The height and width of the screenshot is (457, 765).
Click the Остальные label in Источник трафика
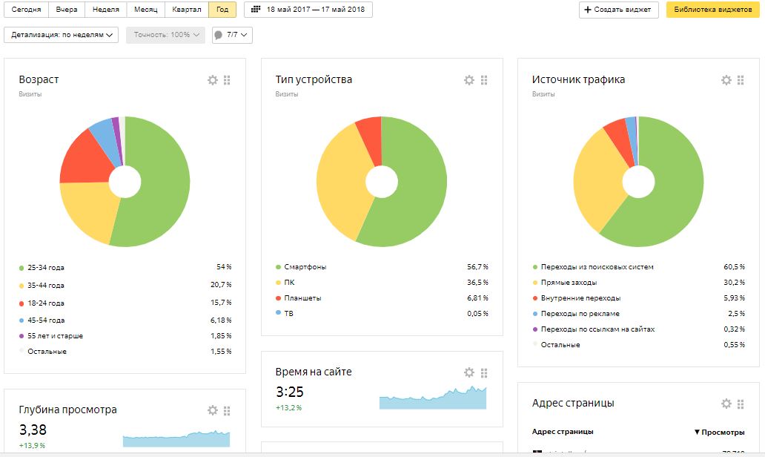(x=560, y=345)
